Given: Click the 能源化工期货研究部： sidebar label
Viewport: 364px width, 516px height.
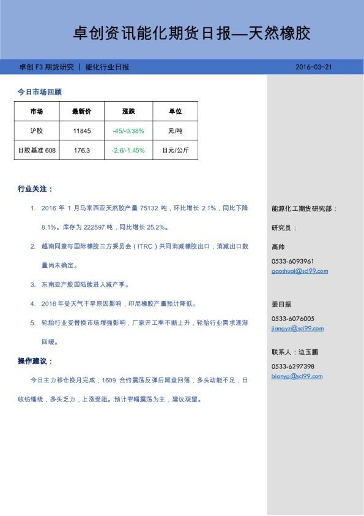Looking at the screenshot, I should point(305,208).
